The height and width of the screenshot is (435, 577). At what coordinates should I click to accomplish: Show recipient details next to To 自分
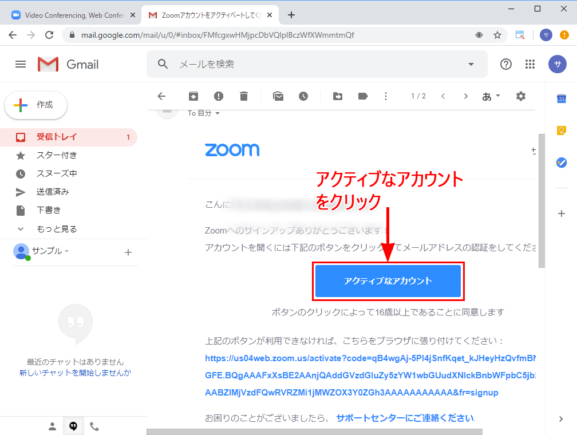218,113
